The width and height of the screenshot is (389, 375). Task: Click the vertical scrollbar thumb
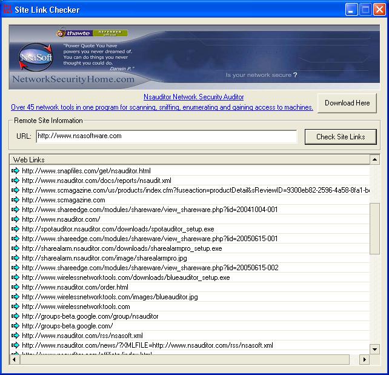pyautogui.click(x=374, y=228)
